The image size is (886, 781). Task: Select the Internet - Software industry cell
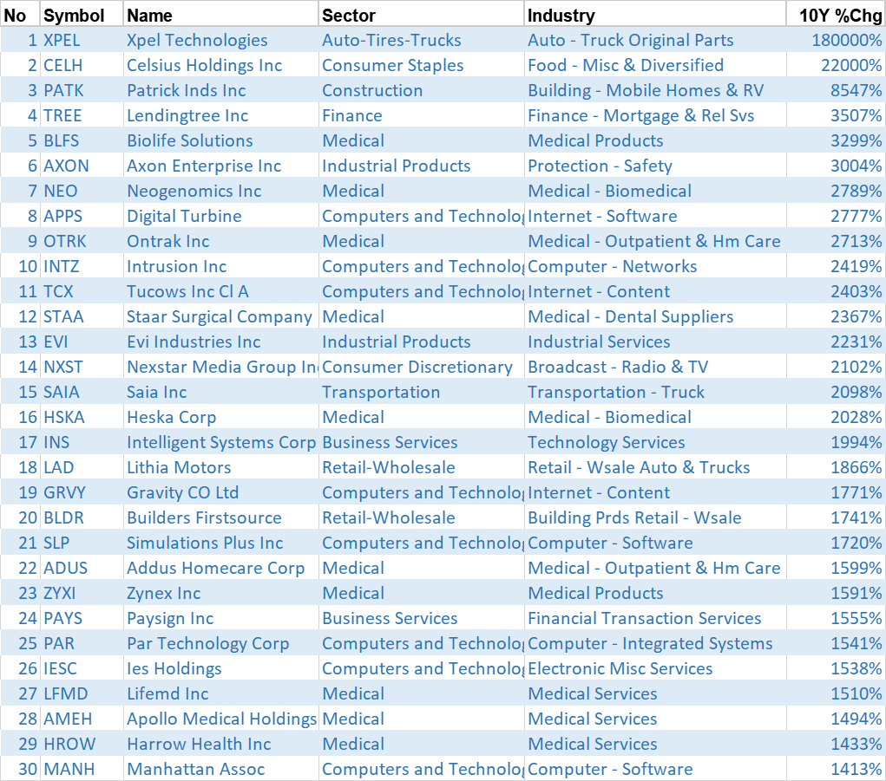click(655, 216)
